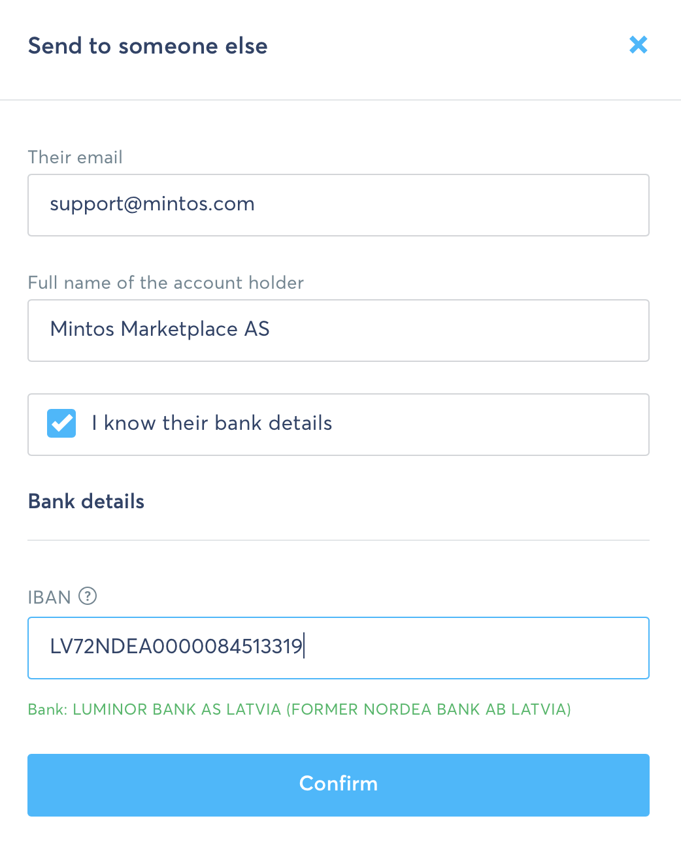Click the "Send to someone else" title

[x=148, y=46]
